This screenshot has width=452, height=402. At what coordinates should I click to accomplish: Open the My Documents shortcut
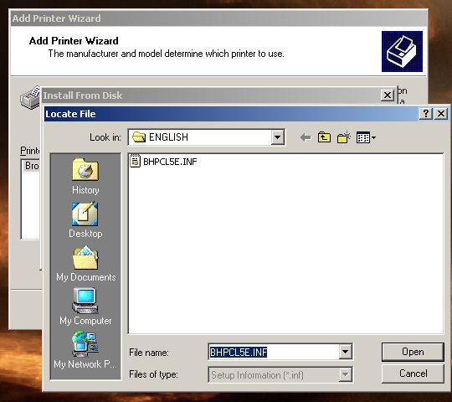coord(85,264)
